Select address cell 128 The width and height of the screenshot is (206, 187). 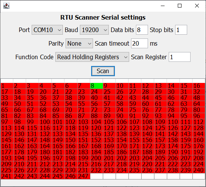coord(199,128)
